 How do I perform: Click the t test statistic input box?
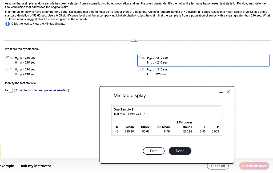click(11, 90)
